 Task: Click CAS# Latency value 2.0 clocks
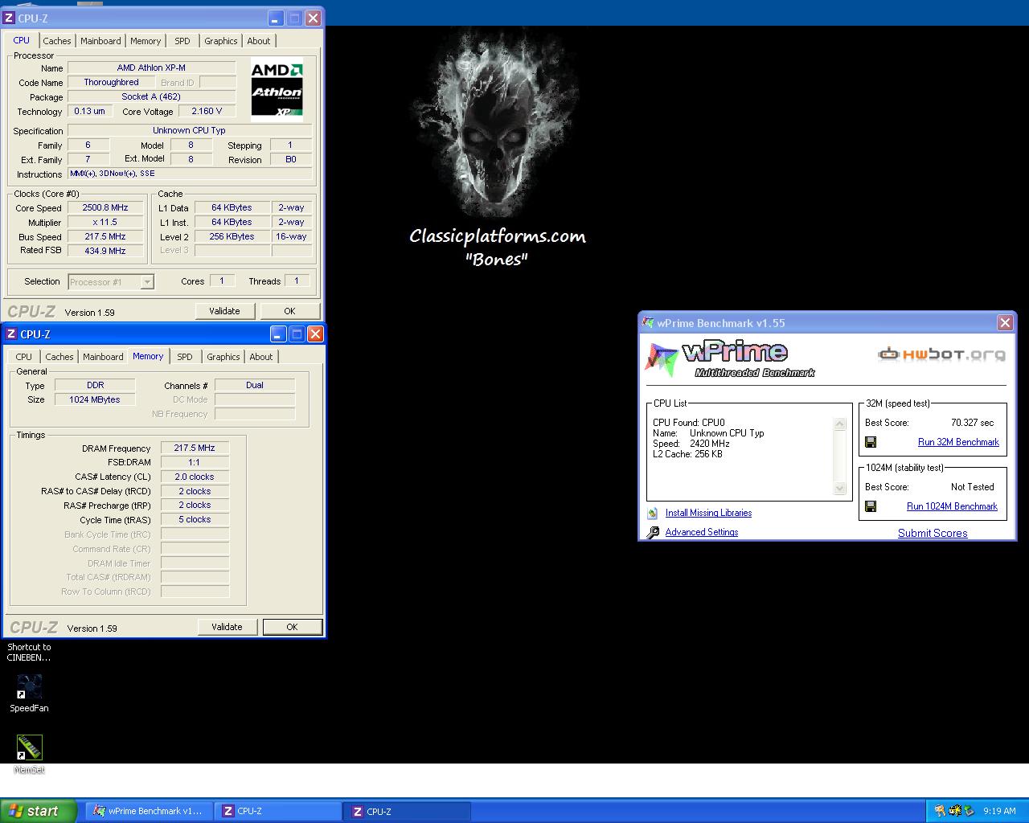pos(195,477)
